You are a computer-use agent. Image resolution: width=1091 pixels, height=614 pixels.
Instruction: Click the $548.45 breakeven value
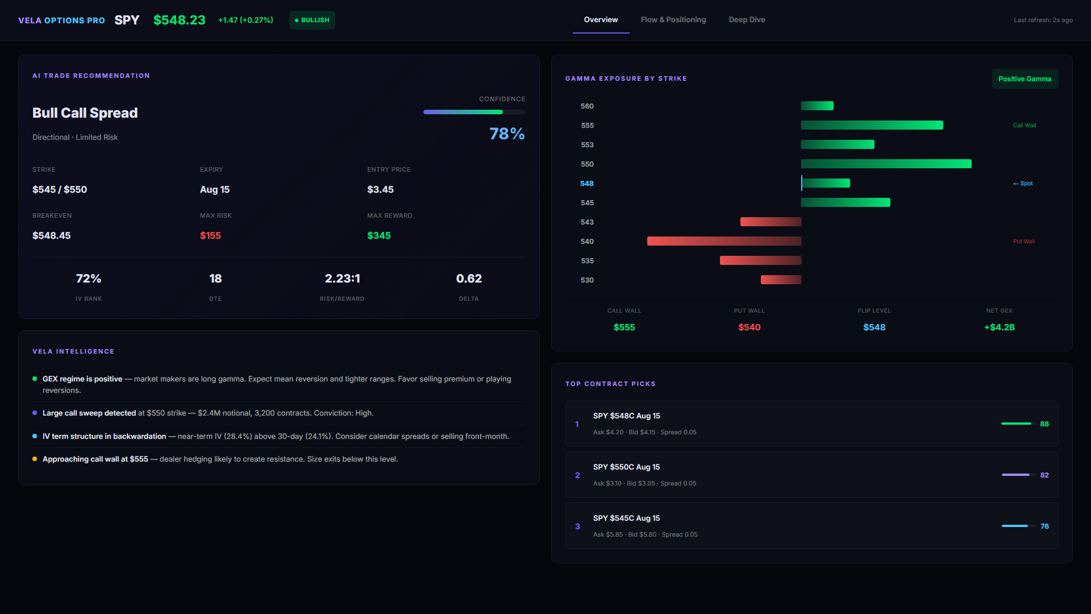[51, 235]
